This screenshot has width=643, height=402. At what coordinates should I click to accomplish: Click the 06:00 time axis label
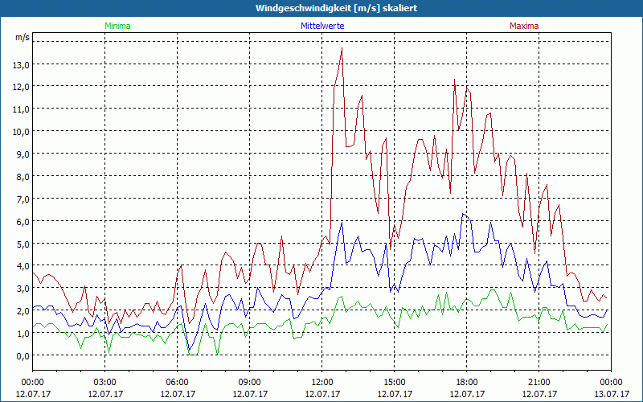click(x=177, y=383)
